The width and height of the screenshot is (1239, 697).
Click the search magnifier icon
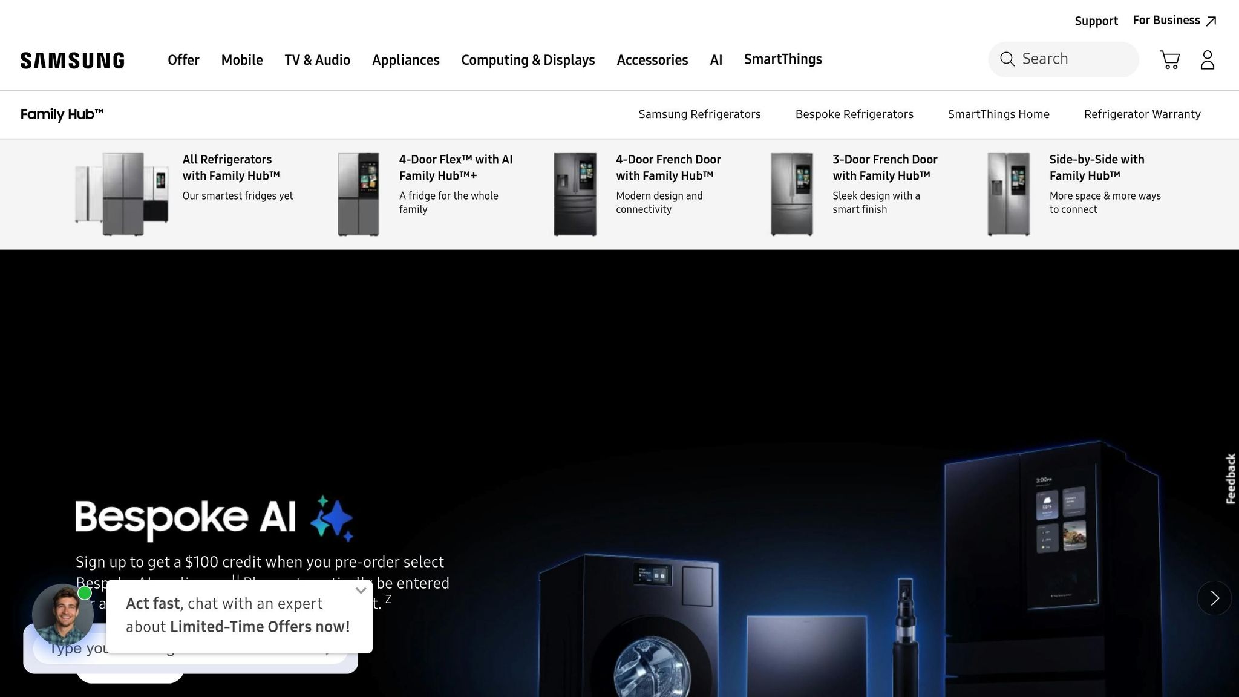pos(1007,59)
